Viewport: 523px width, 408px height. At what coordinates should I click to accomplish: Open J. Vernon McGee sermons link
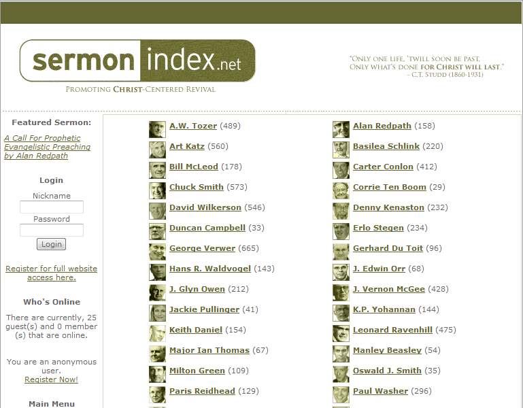point(389,288)
